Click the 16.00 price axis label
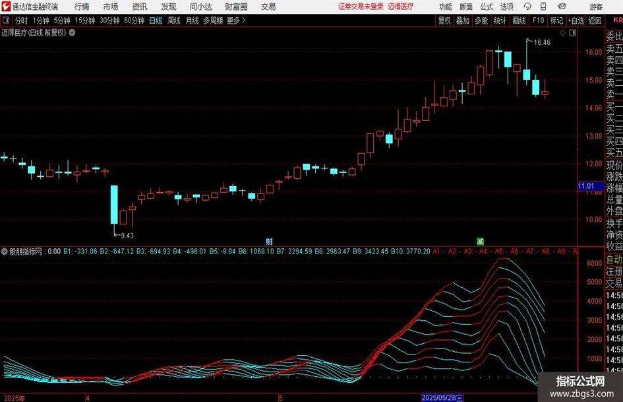 (x=593, y=52)
